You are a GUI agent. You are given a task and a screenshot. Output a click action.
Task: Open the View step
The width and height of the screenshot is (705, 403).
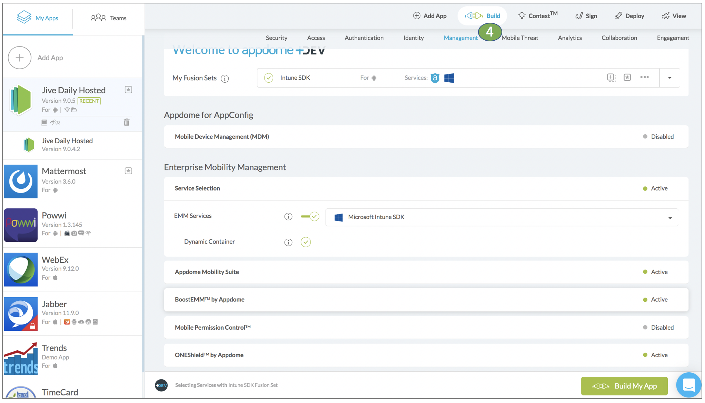tap(674, 16)
